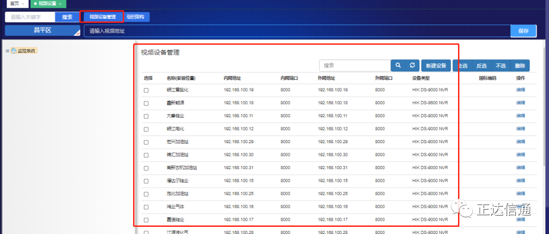Click 编辑 link in 192.168.100.11 row
This screenshot has height=234, width=549.
pos(521,116)
